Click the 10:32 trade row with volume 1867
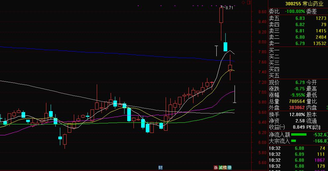Screen dimensions: 328x171 pos(298,160)
